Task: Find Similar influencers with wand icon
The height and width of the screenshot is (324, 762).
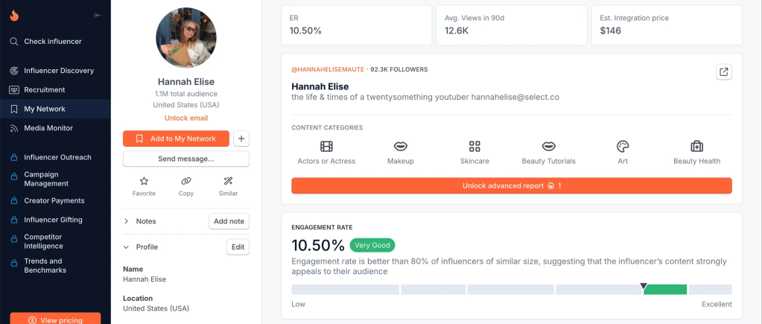Action: (228, 181)
